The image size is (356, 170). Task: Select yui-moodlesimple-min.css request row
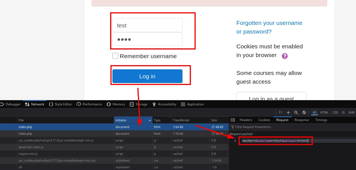pyautogui.click(x=114, y=160)
